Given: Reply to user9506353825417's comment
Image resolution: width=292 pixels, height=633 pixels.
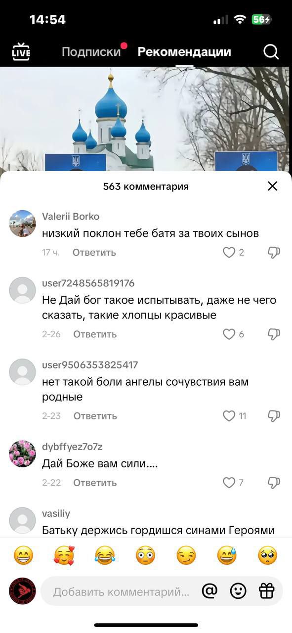Looking at the screenshot, I should coord(95,416).
